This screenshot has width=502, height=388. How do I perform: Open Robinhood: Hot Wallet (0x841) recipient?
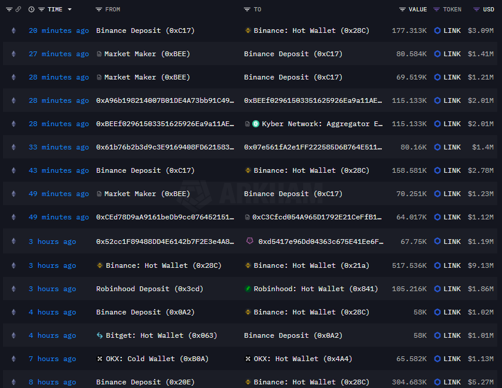(x=316, y=289)
